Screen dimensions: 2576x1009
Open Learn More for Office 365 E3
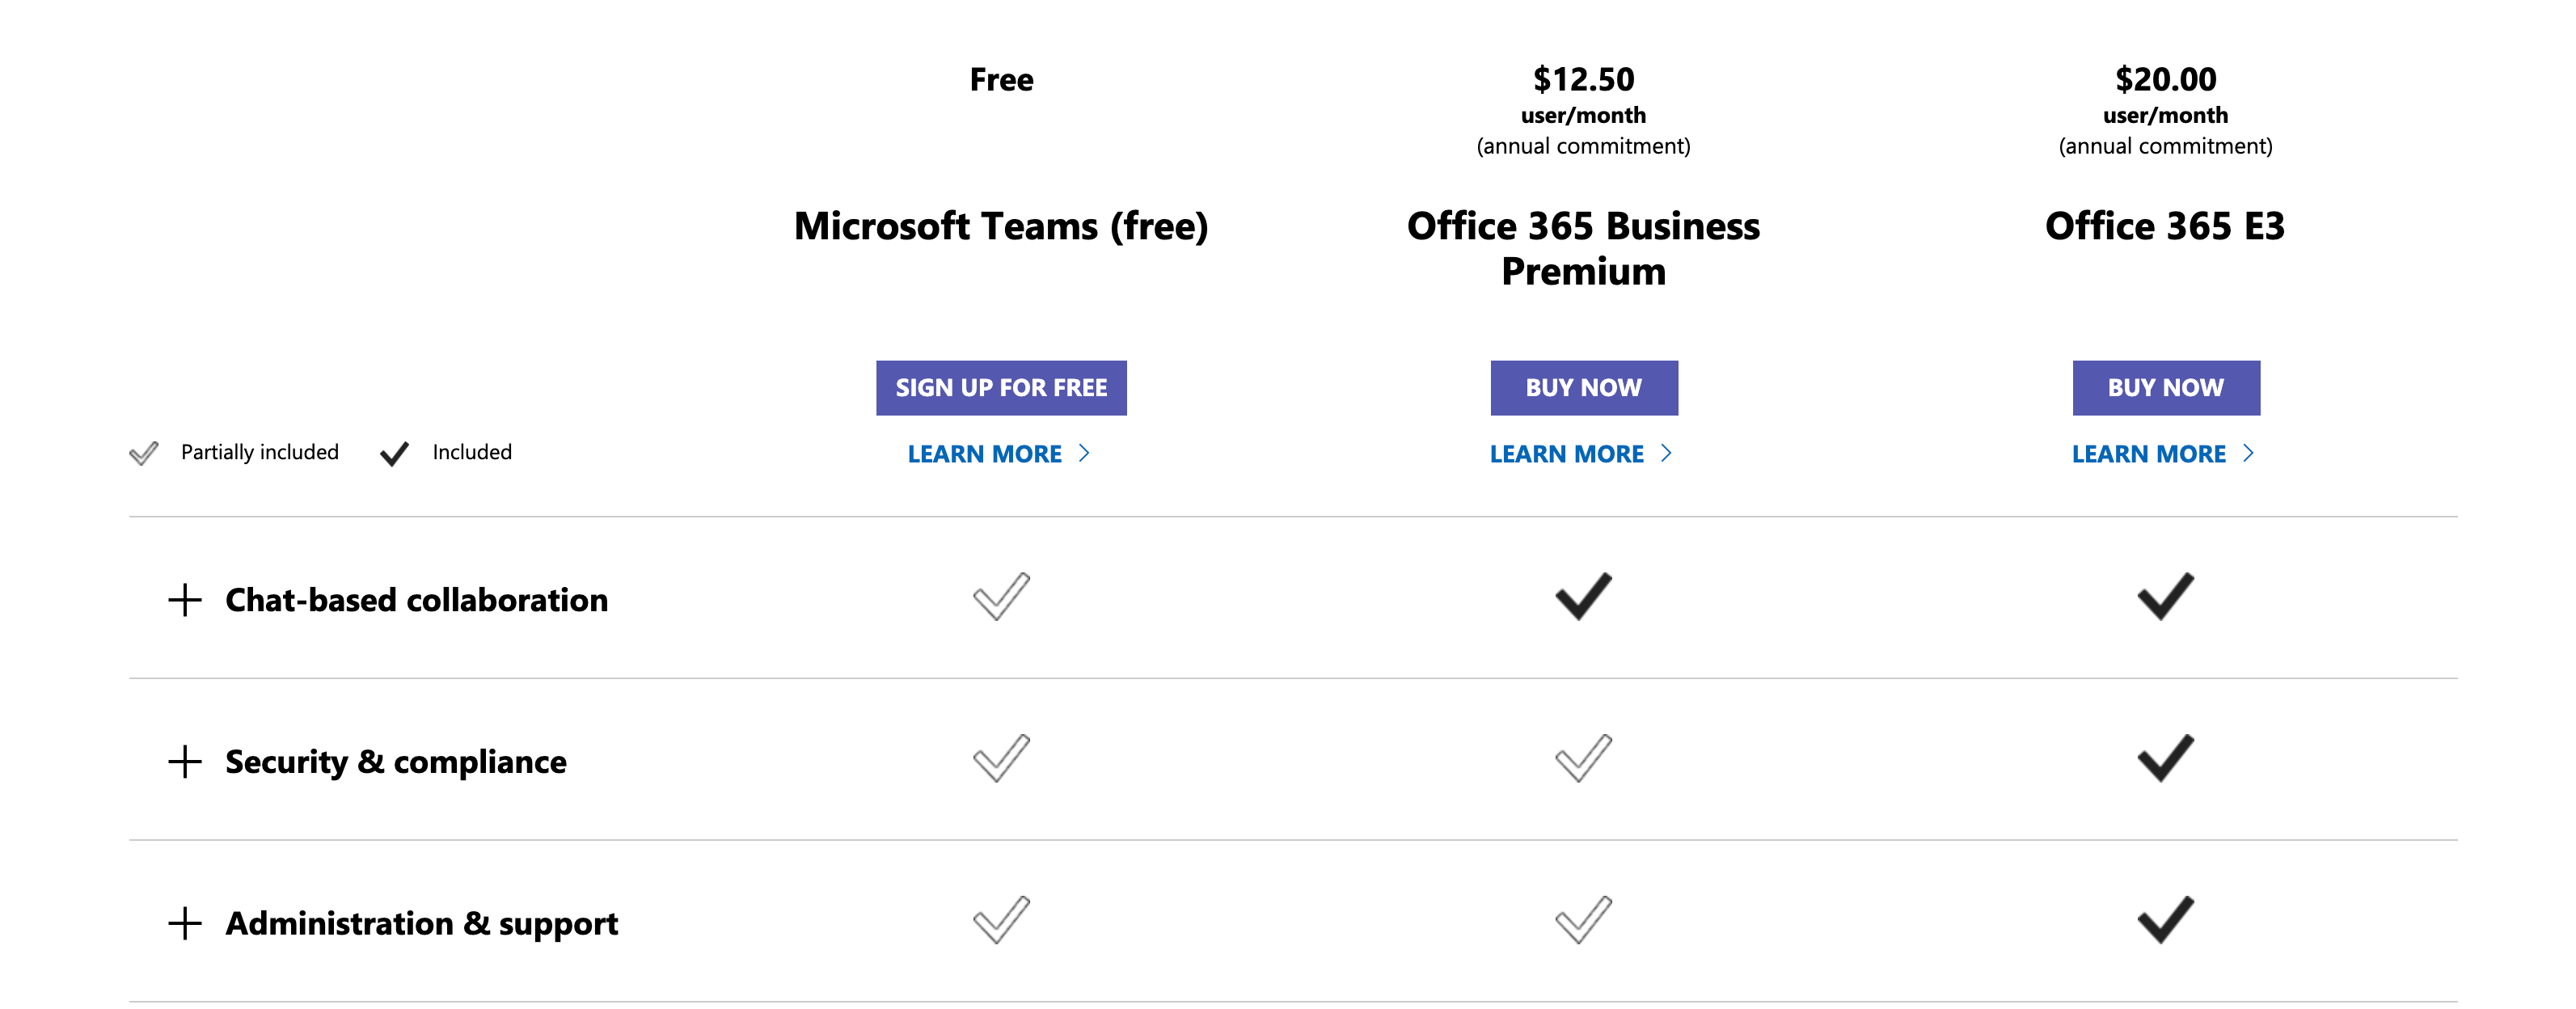pyautogui.click(x=2148, y=453)
